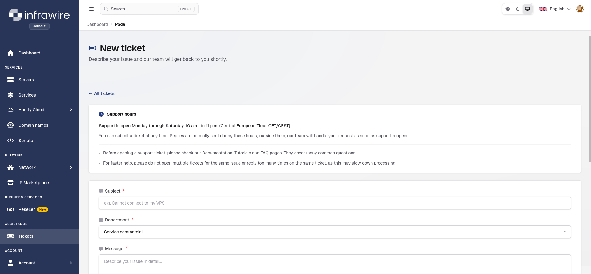Image resolution: width=591 pixels, height=274 pixels.
Task: Click the CONSOLE badge
Action: click(39, 26)
